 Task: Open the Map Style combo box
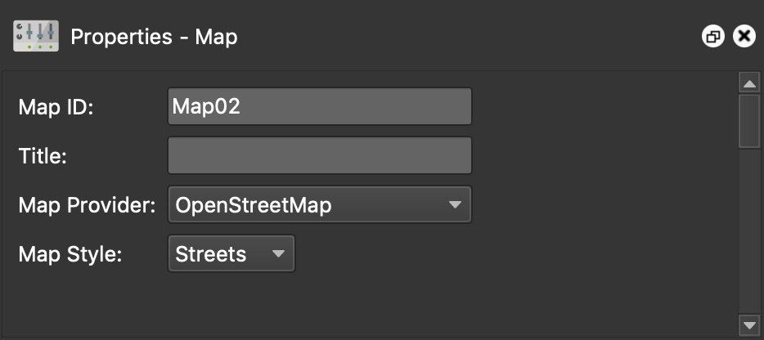click(x=221, y=254)
